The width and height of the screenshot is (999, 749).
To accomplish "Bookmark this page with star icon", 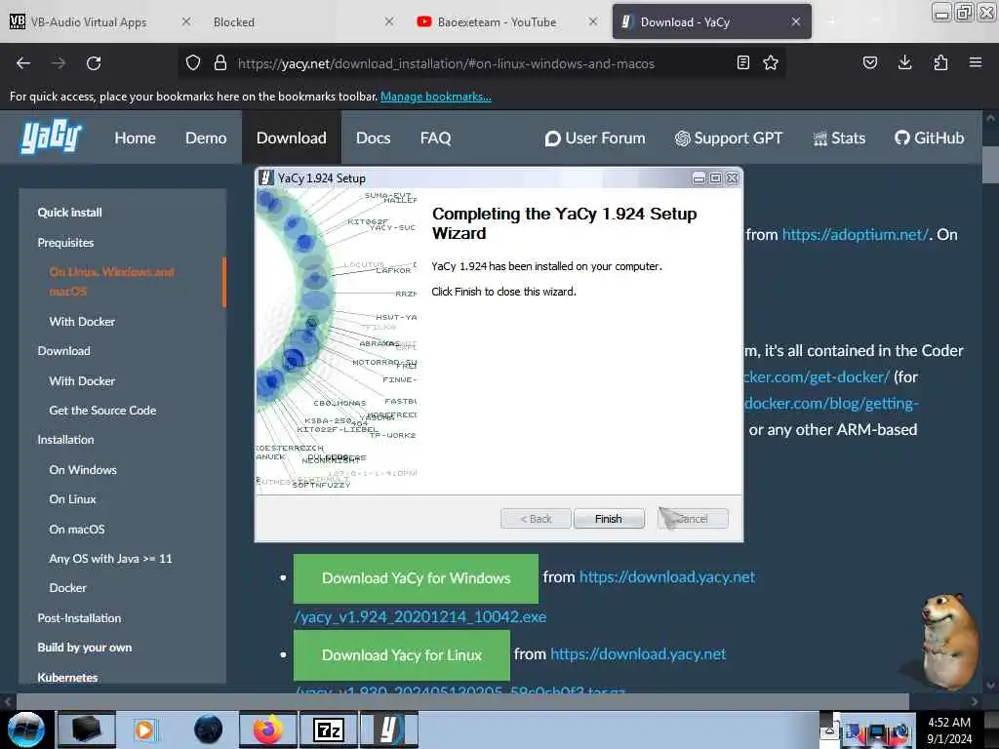I will coord(771,62).
